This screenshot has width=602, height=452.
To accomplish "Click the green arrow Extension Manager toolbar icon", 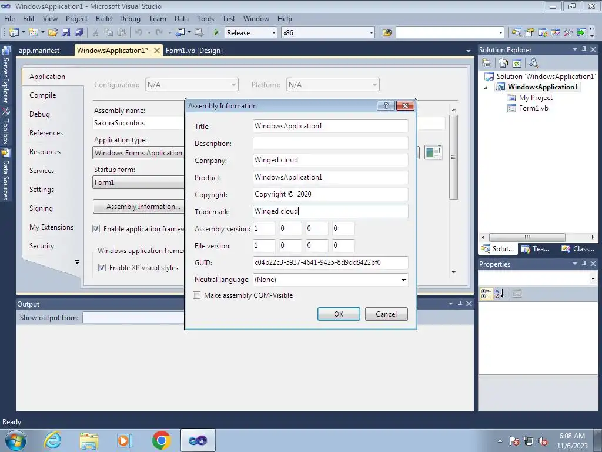I will pos(581,33).
